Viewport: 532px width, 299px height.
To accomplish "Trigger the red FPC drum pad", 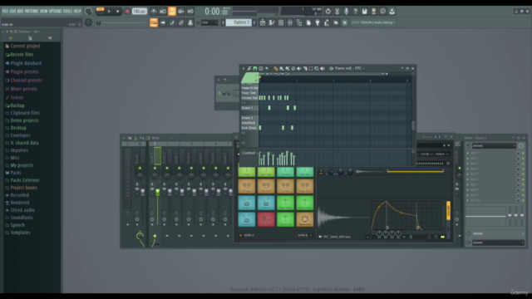I will click(266, 219).
